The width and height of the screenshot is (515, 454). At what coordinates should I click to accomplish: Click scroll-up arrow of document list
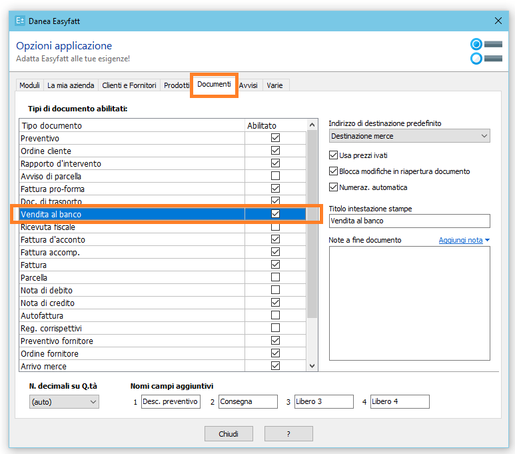(312, 125)
